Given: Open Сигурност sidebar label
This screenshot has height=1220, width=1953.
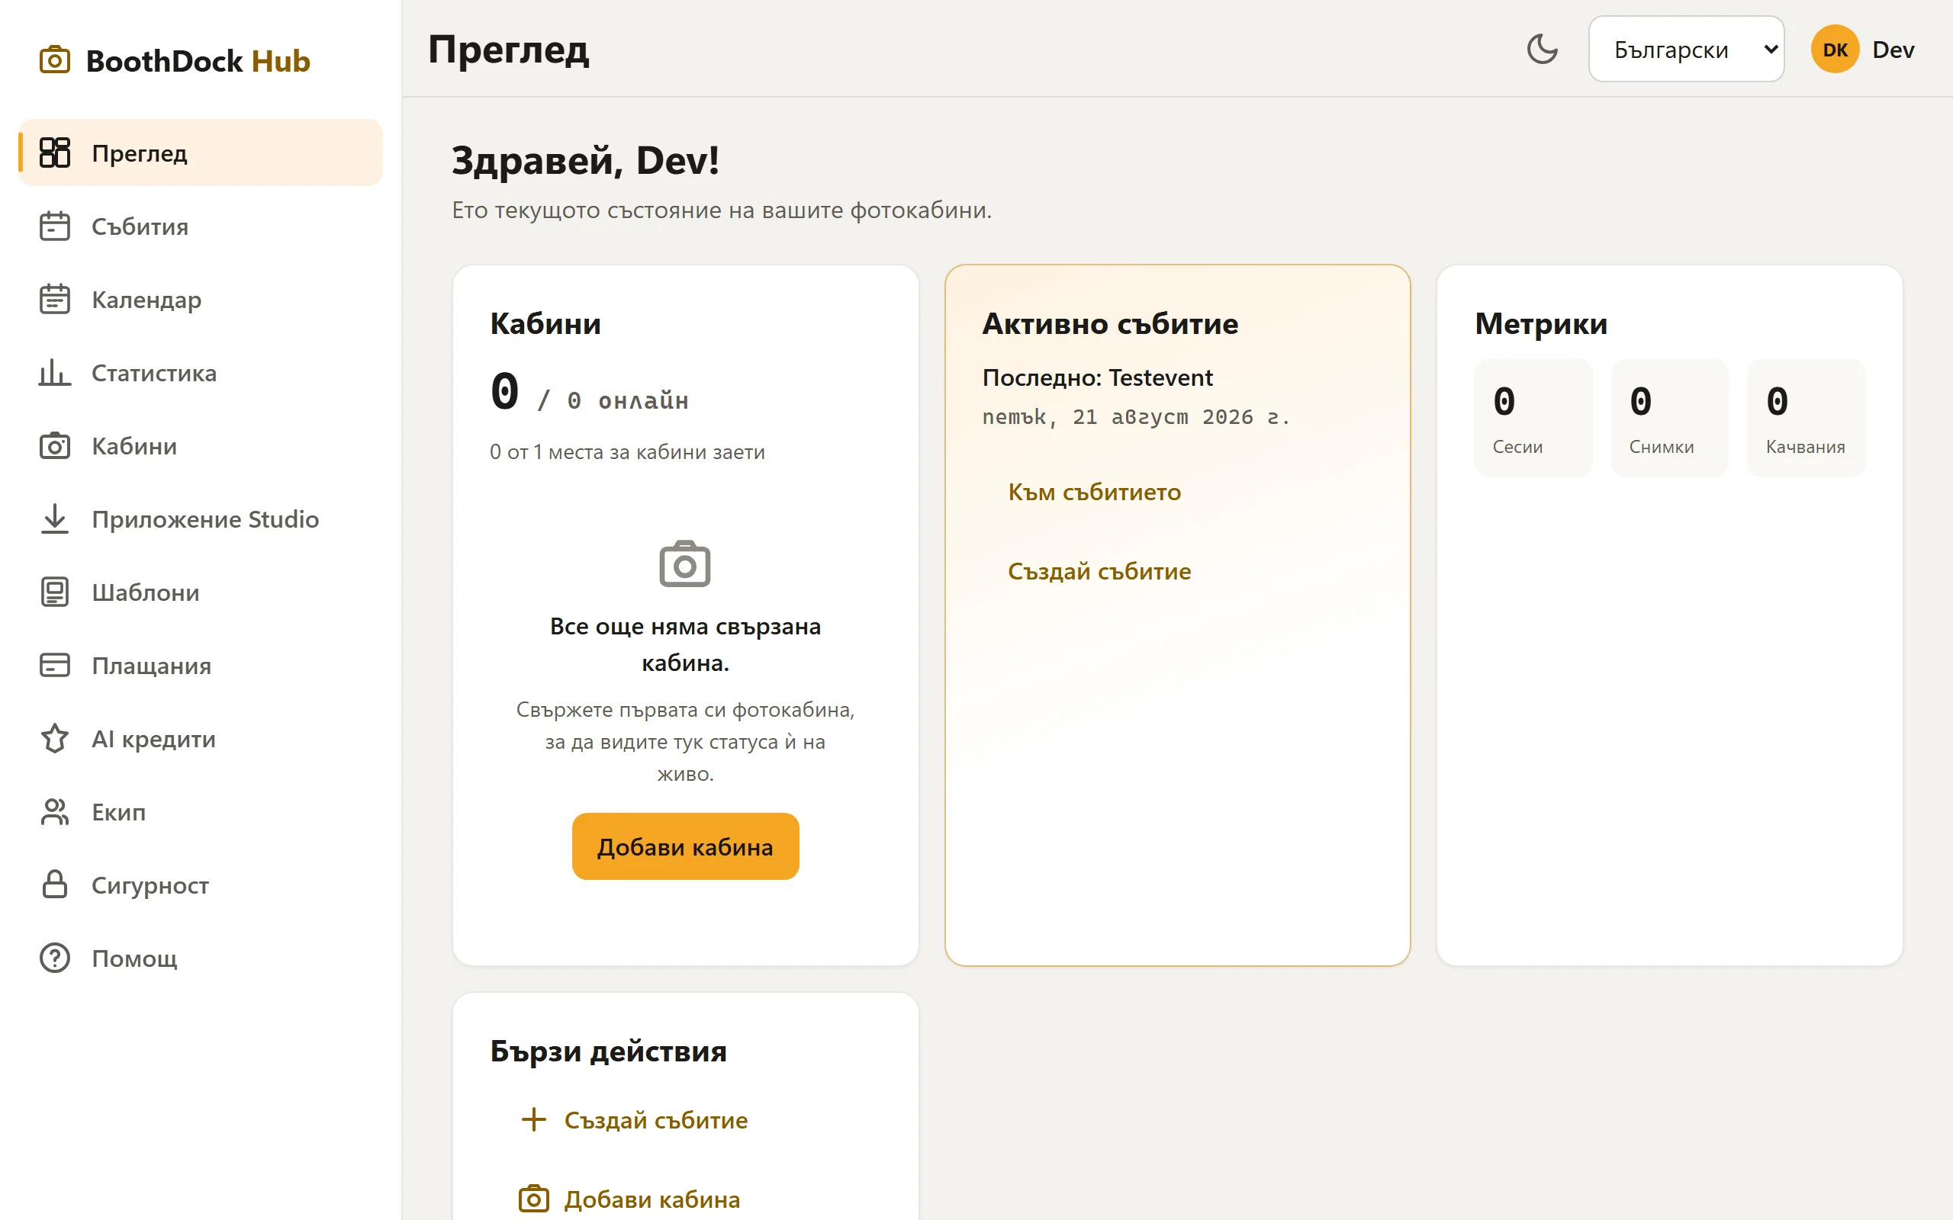Looking at the screenshot, I should point(150,885).
